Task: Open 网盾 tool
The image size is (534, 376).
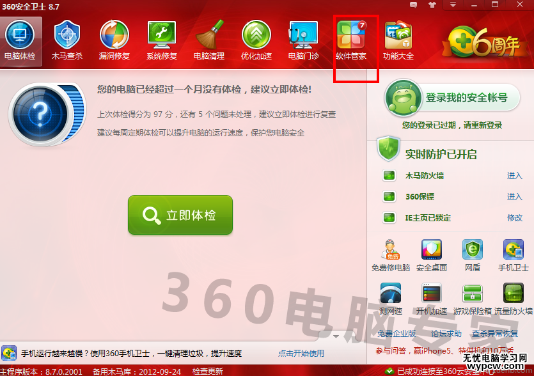Action: (x=473, y=255)
